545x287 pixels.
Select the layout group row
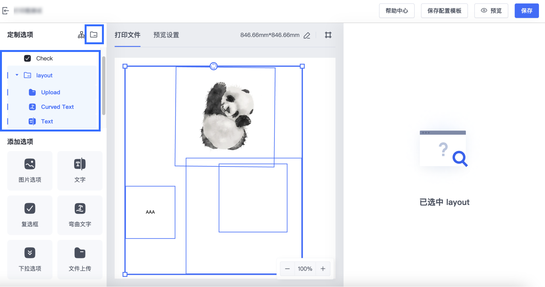click(52, 75)
